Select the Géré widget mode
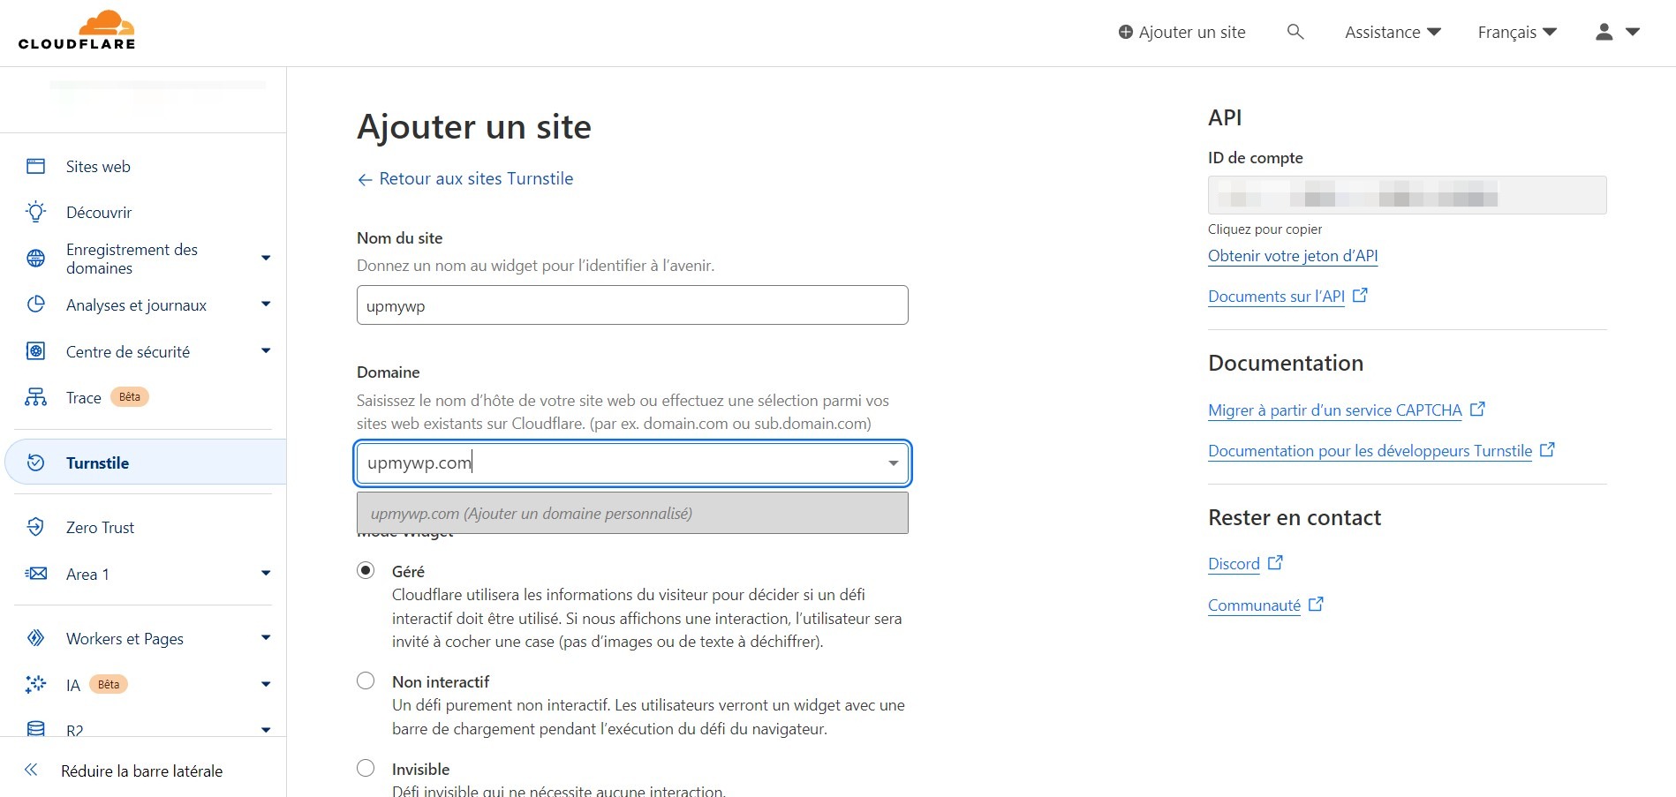Image resolution: width=1676 pixels, height=797 pixels. click(x=366, y=570)
